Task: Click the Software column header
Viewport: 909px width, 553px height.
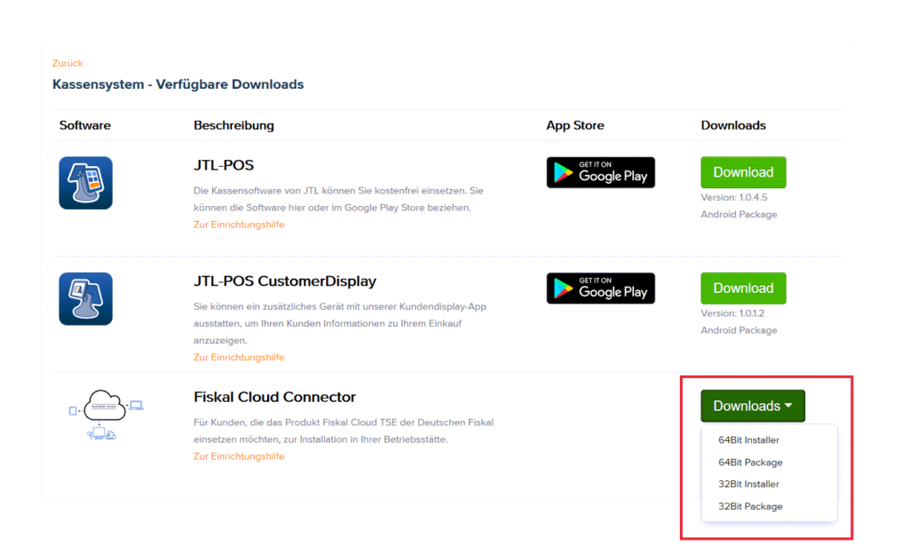Action: pos(84,125)
